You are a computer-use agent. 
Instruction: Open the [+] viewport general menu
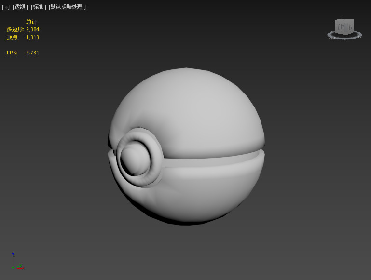point(6,7)
